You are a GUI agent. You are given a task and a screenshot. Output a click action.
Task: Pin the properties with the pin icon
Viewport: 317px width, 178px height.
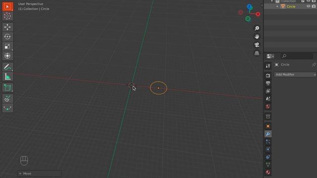pyautogui.click(x=314, y=65)
